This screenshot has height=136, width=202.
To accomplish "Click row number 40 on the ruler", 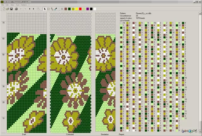I will 3,70.
